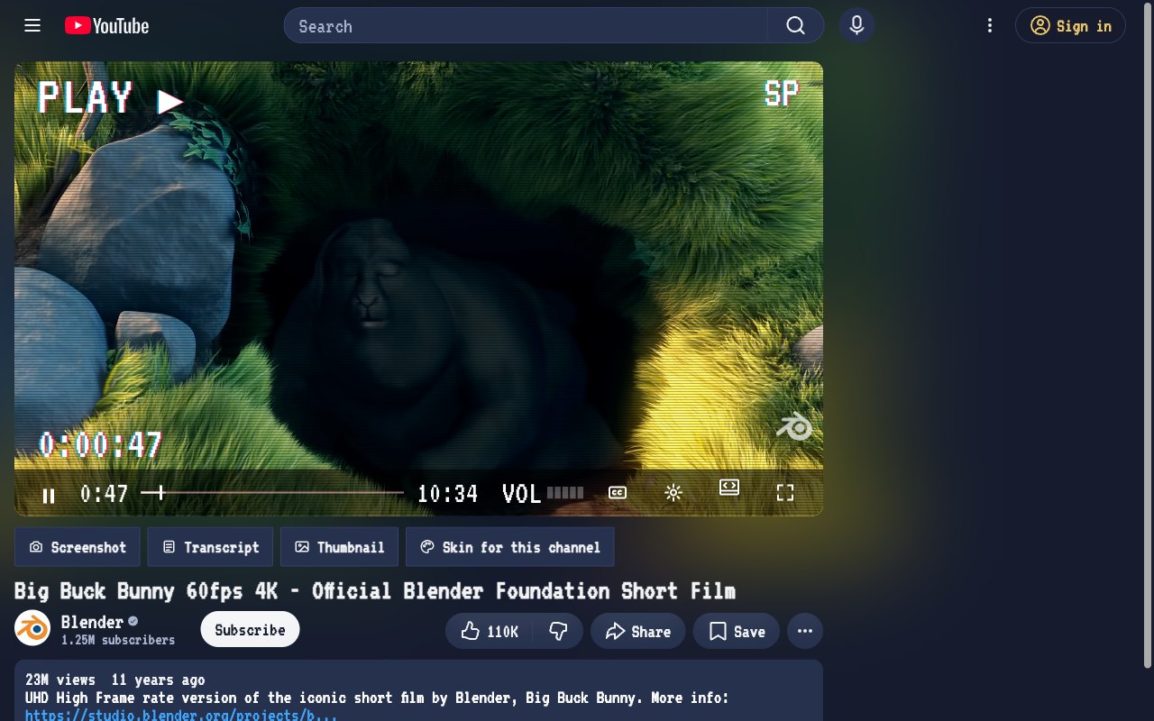
Task: Go to the YouTube home logo
Action: 107,26
